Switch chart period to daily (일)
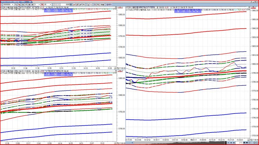The width and height of the screenshot is (259, 145). [x=23, y=5]
